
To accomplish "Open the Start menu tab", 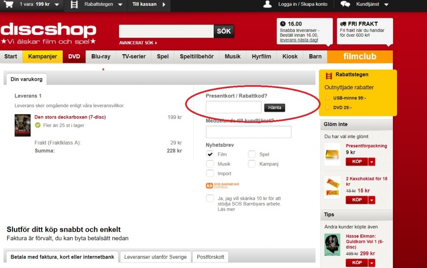I will (x=10, y=56).
